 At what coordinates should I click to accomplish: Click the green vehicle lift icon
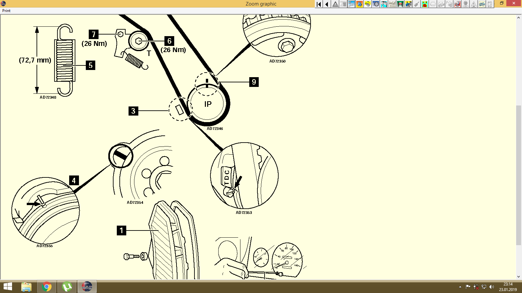400,4
